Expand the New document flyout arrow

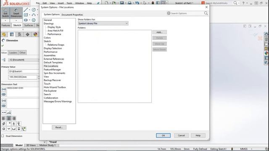click(x=110, y=3)
